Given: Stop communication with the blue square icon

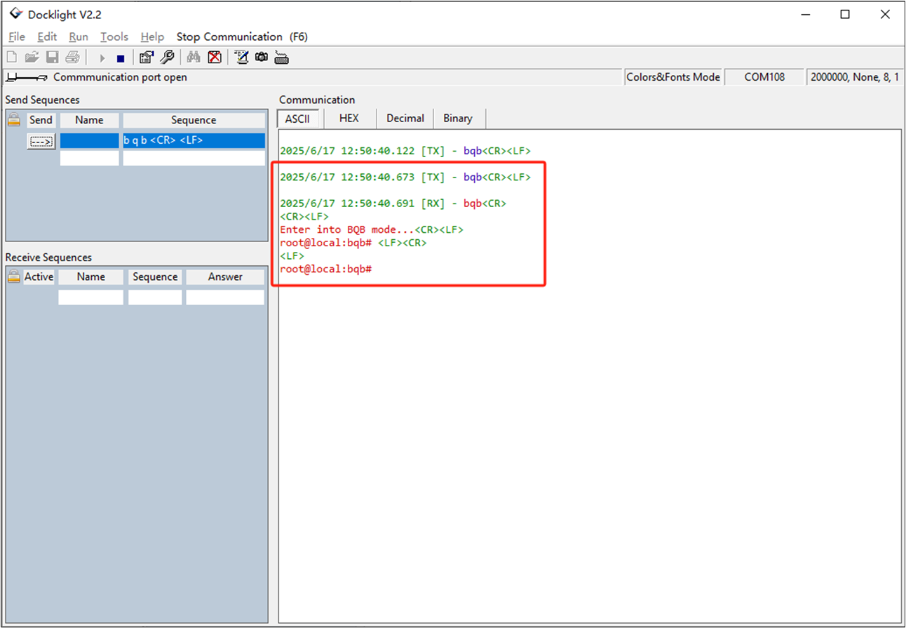Looking at the screenshot, I should (121, 58).
